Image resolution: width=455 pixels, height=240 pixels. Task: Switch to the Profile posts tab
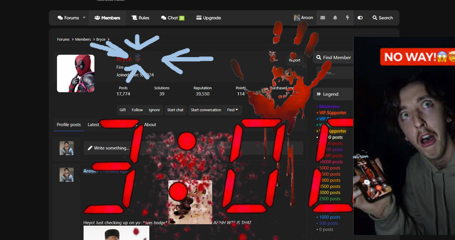[x=69, y=125]
